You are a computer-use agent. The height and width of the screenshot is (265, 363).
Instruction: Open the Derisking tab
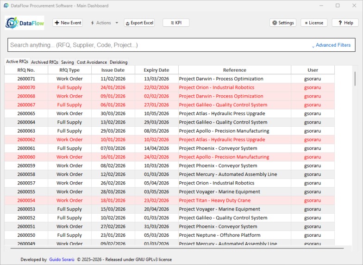(x=119, y=62)
